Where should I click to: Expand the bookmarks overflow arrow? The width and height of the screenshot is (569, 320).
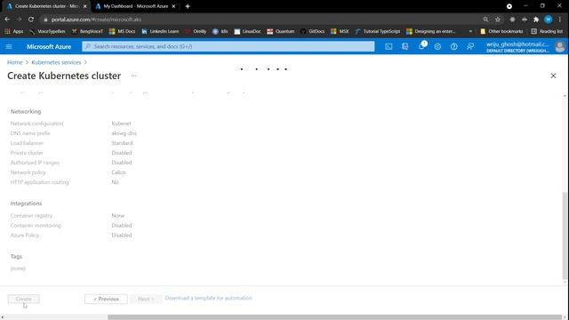470,32
